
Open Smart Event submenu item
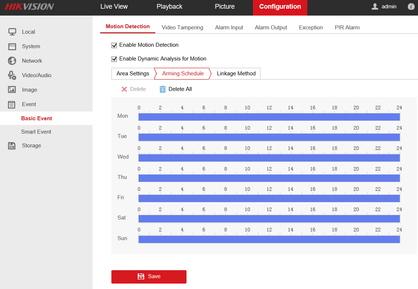click(36, 132)
